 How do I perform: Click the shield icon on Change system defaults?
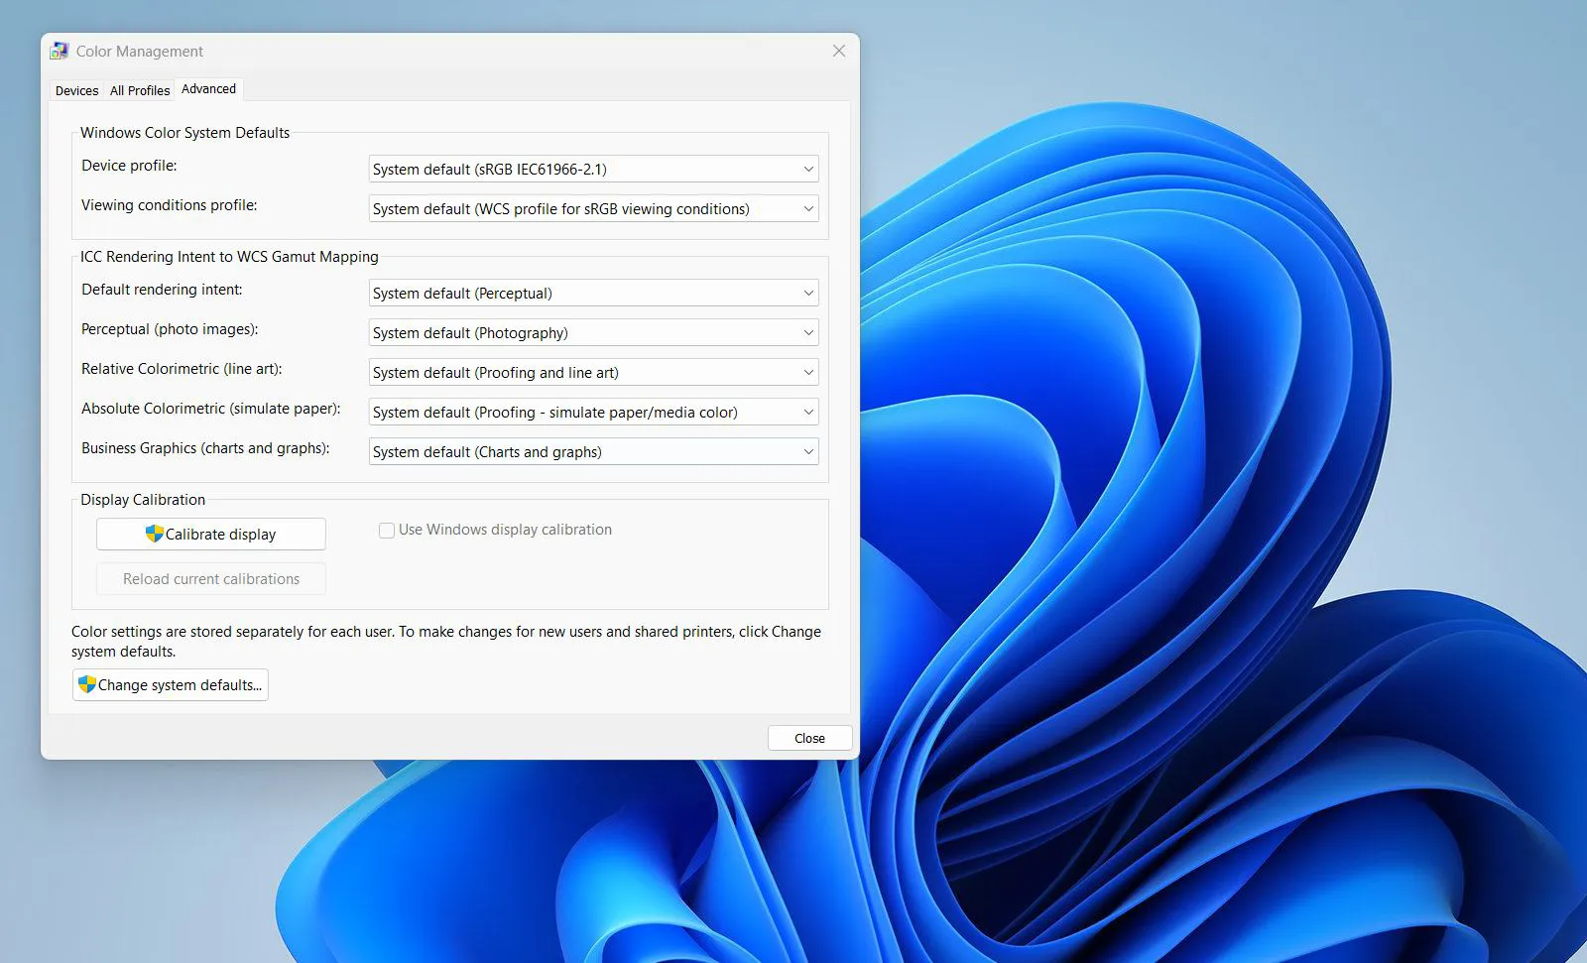click(x=86, y=684)
